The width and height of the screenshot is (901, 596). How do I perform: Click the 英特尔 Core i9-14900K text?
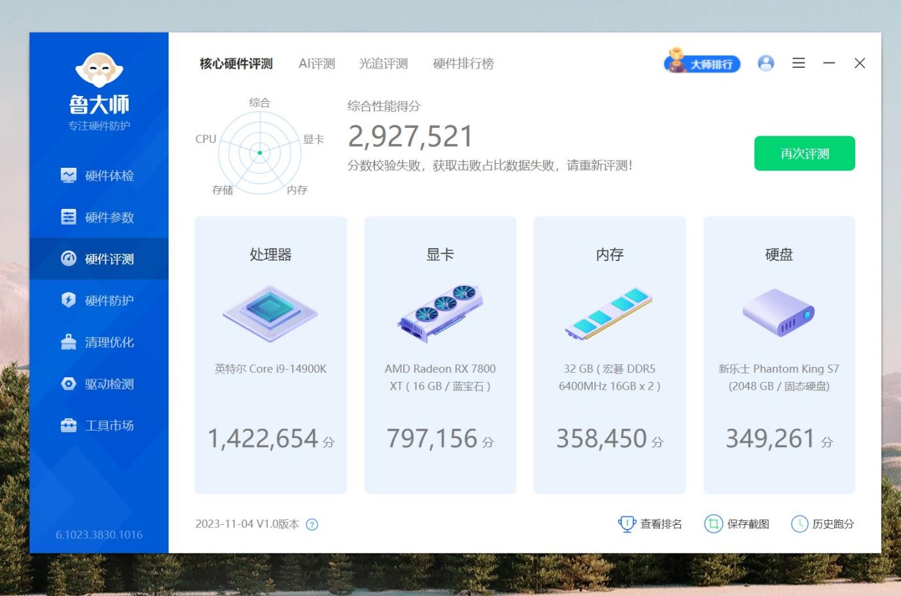270,369
